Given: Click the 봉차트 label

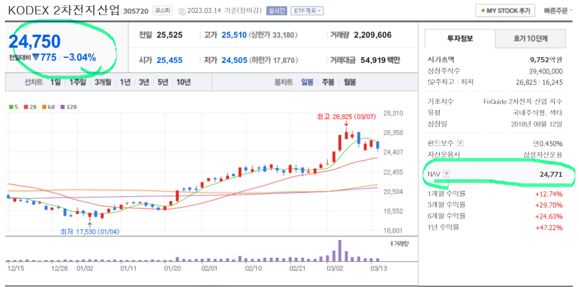Looking at the screenshot, I should pyautogui.click(x=283, y=82).
